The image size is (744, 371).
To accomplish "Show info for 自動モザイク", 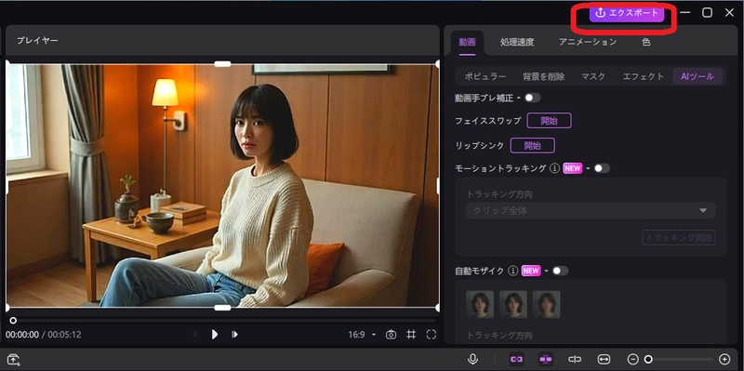I will point(512,271).
